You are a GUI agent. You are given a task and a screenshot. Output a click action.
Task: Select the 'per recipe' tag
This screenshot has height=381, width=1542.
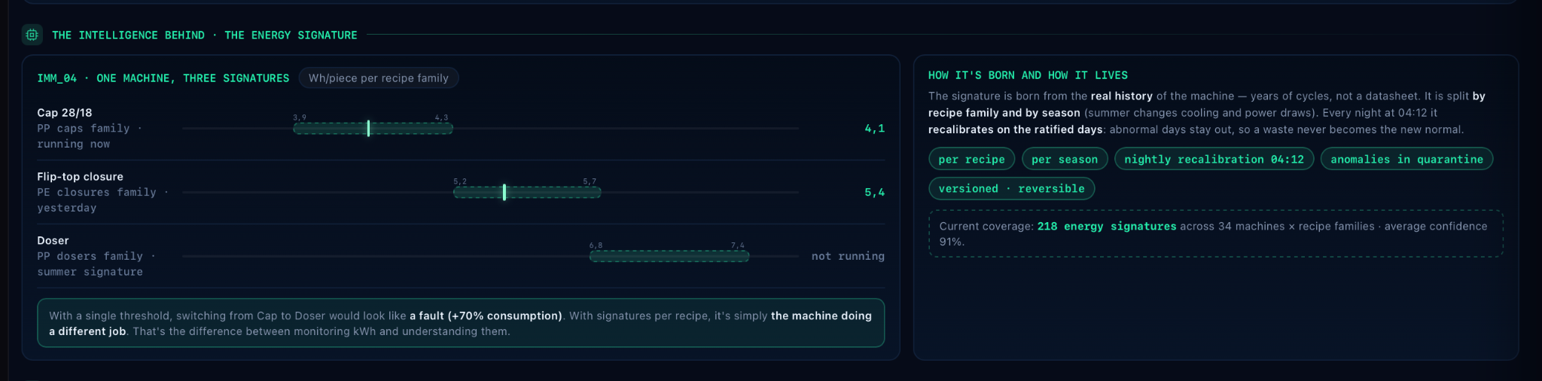tap(971, 159)
